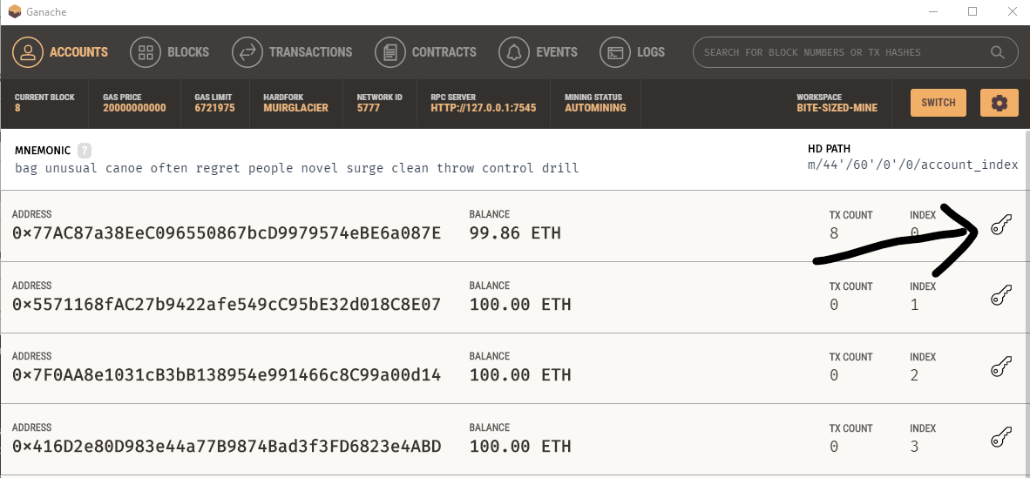Minimize the Ganache window
1030x478 pixels.
(933, 12)
